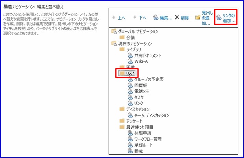Select the 最近使った項目 heading
This screenshot has width=244, height=158.
tap(140, 127)
